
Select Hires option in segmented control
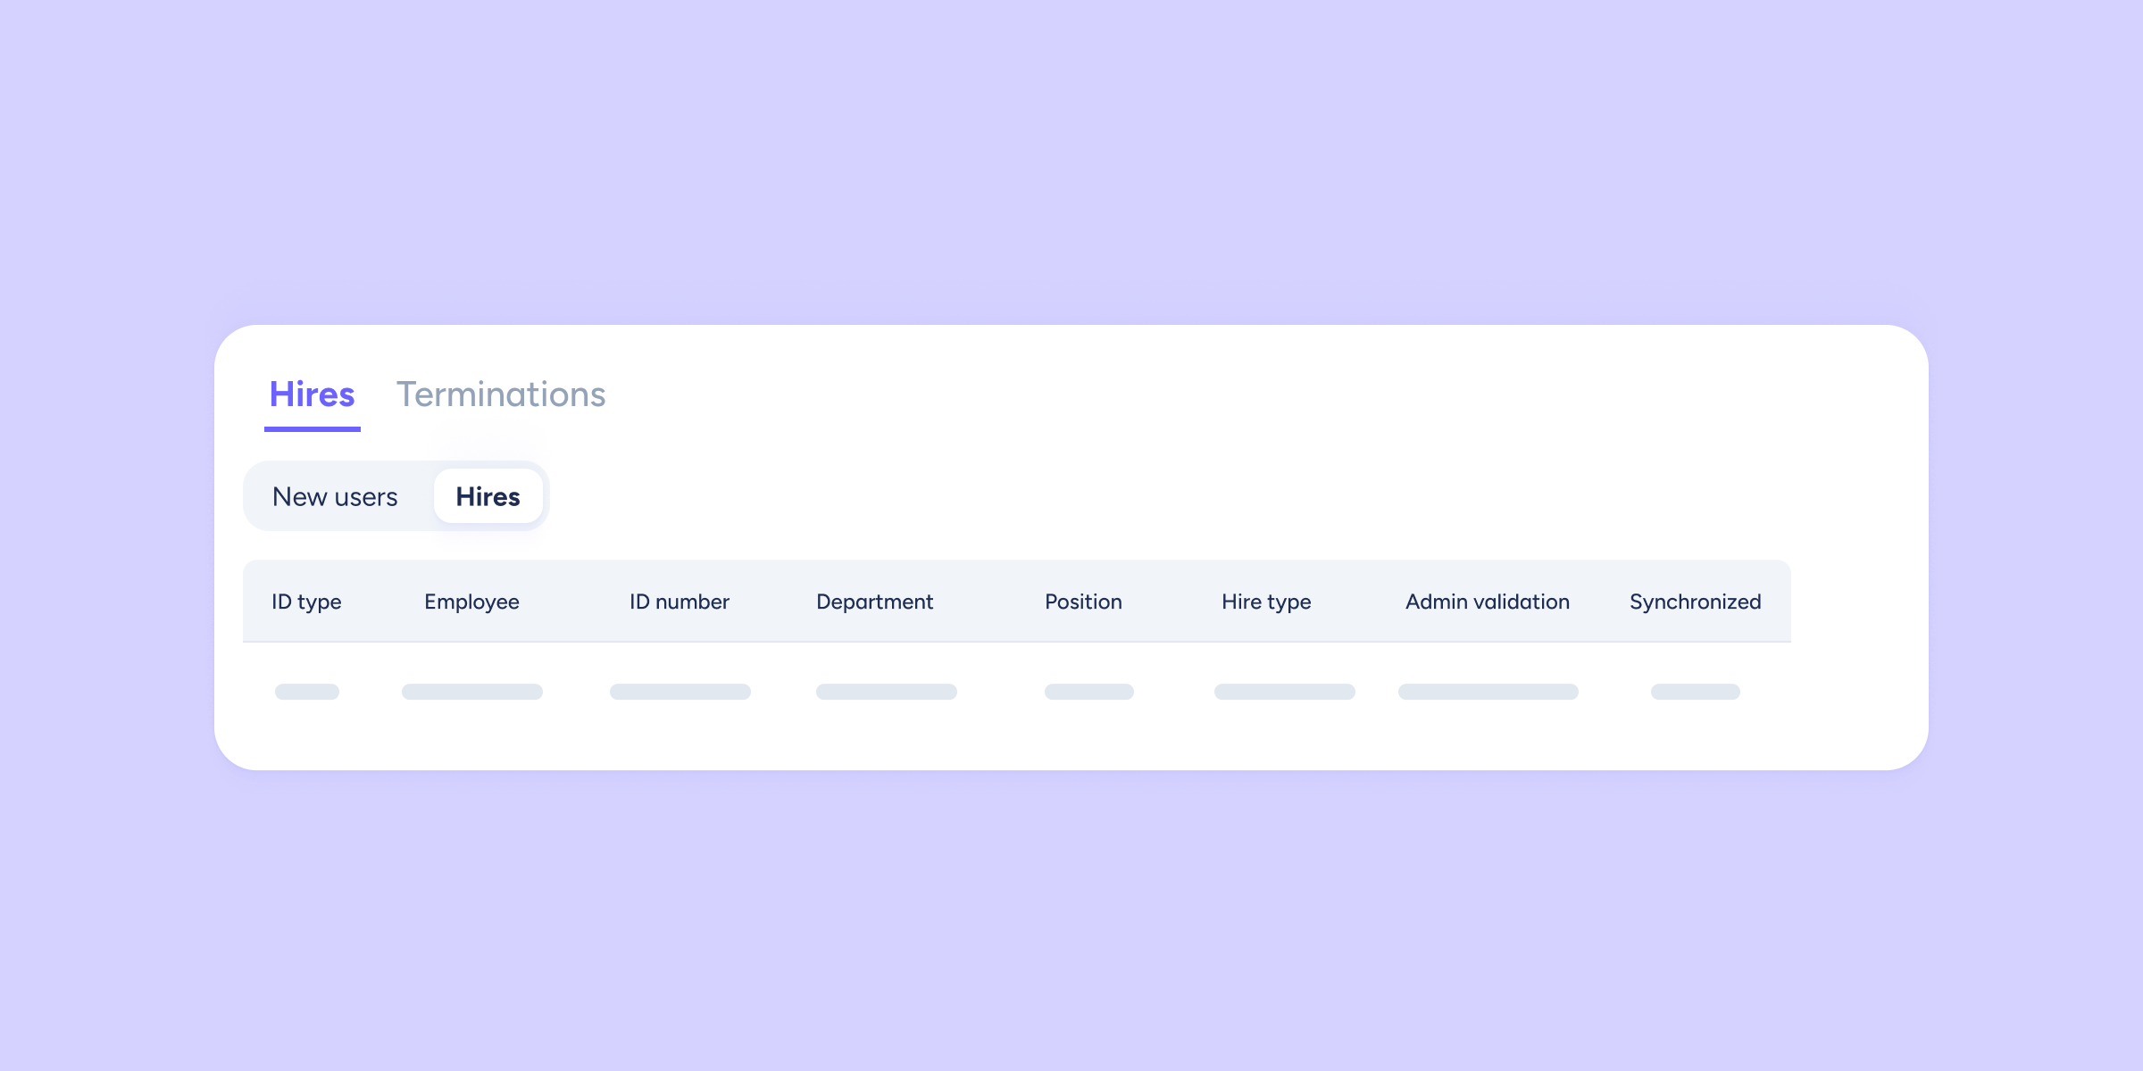click(x=488, y=497)
